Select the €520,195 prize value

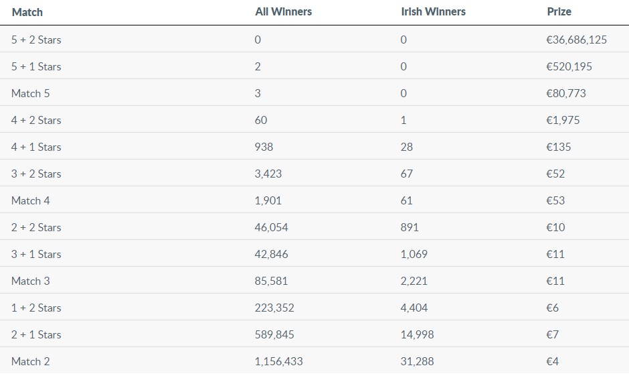pyautogui.click(x=569, y=66)
